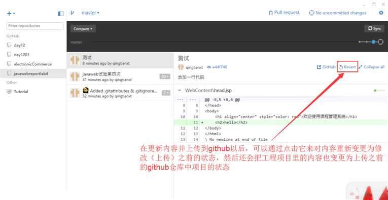388x200 pixels.
Task: Toggle the repository sidebar panel icon
Action: tap(61, 14)
